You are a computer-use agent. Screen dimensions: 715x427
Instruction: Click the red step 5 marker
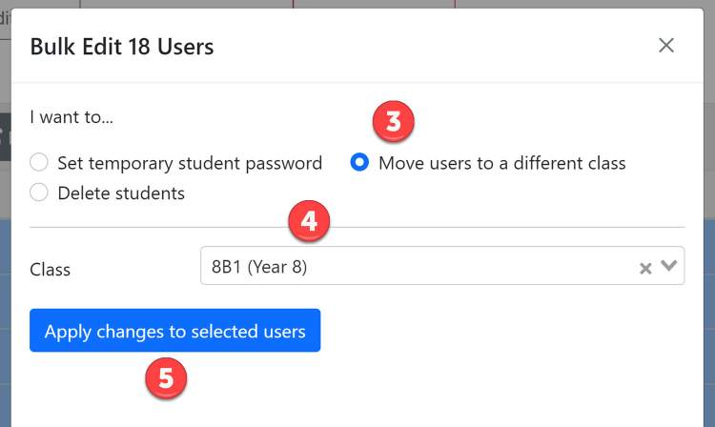coord(166,378)
